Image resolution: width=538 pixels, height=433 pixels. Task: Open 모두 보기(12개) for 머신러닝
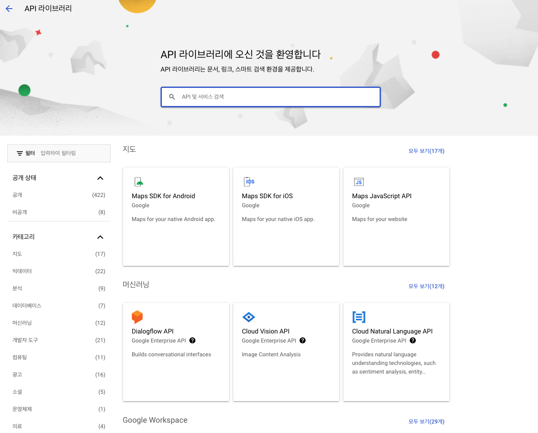(x=427, y=287)
